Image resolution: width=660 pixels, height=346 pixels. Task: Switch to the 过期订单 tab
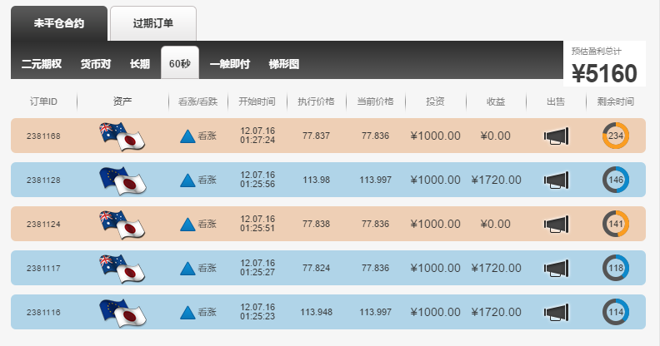click(x=153, y=23)
